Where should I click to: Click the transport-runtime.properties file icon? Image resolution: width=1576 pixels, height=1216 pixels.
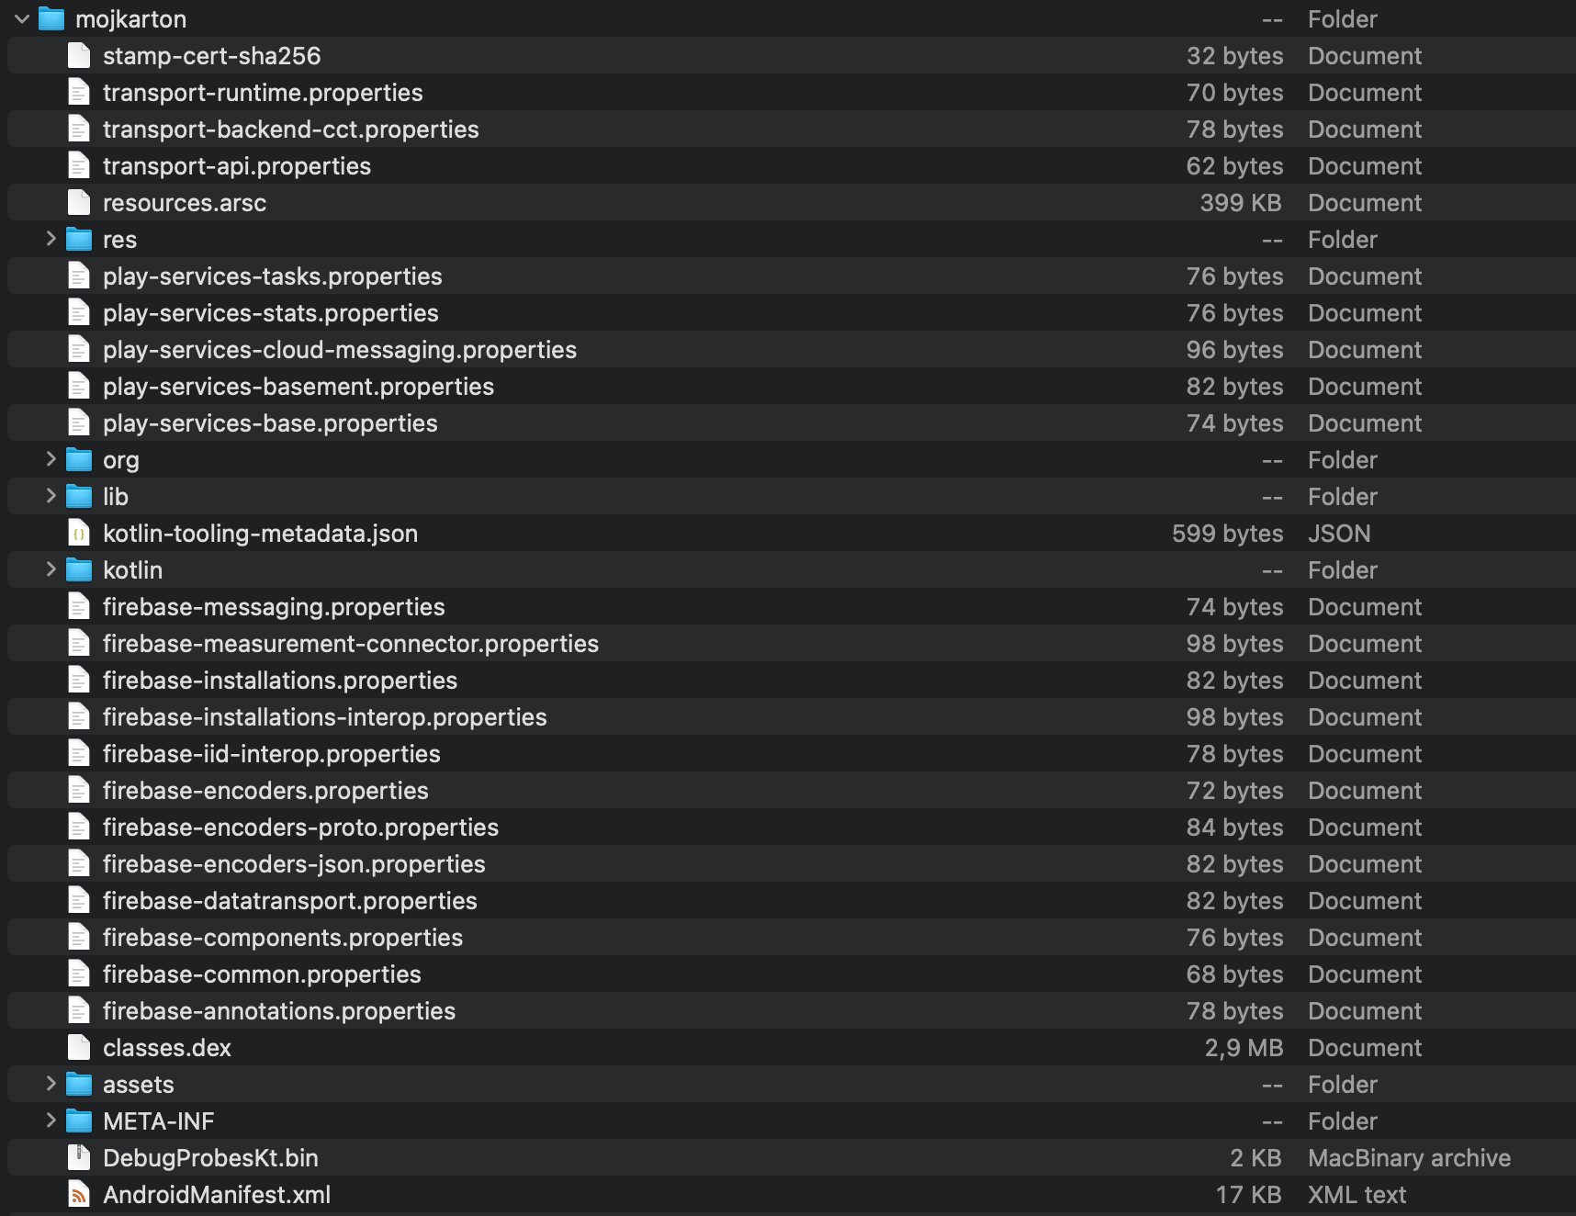(79, 92)
